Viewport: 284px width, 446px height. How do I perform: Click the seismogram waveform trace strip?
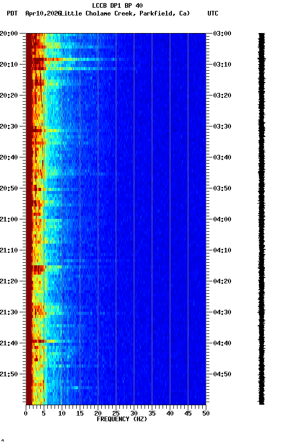click(261, 218)
